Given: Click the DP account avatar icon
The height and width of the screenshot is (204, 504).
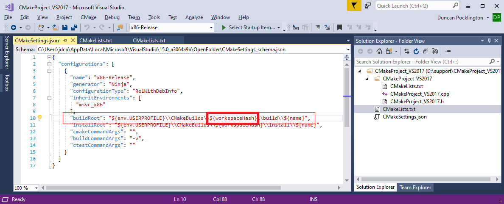Looking at the screenshot, I should (x=497, y=18).
